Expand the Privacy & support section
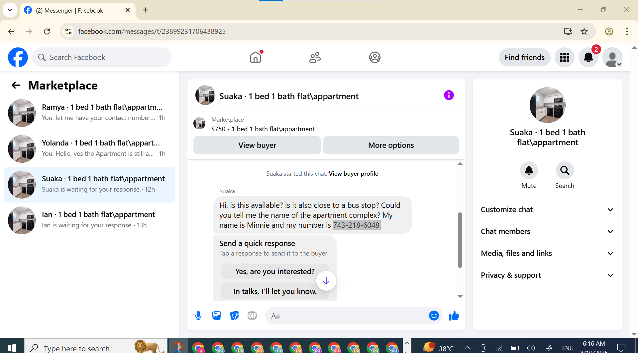 (x=547, y=275)
